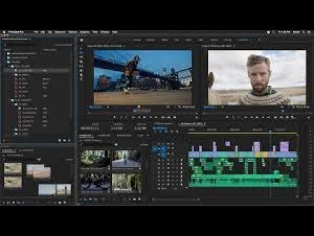The width and height of the screenshot is (314, 236).
Task: Toggle insert sequences as nests in Timeline
Action: point(155,132)
